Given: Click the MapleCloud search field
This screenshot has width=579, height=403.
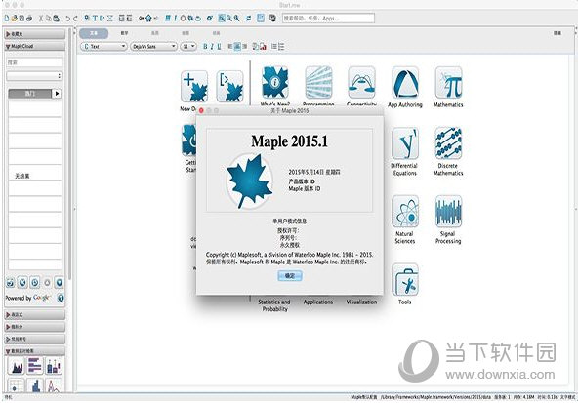Looking at the screenshot, I should (x=35, y=62).
